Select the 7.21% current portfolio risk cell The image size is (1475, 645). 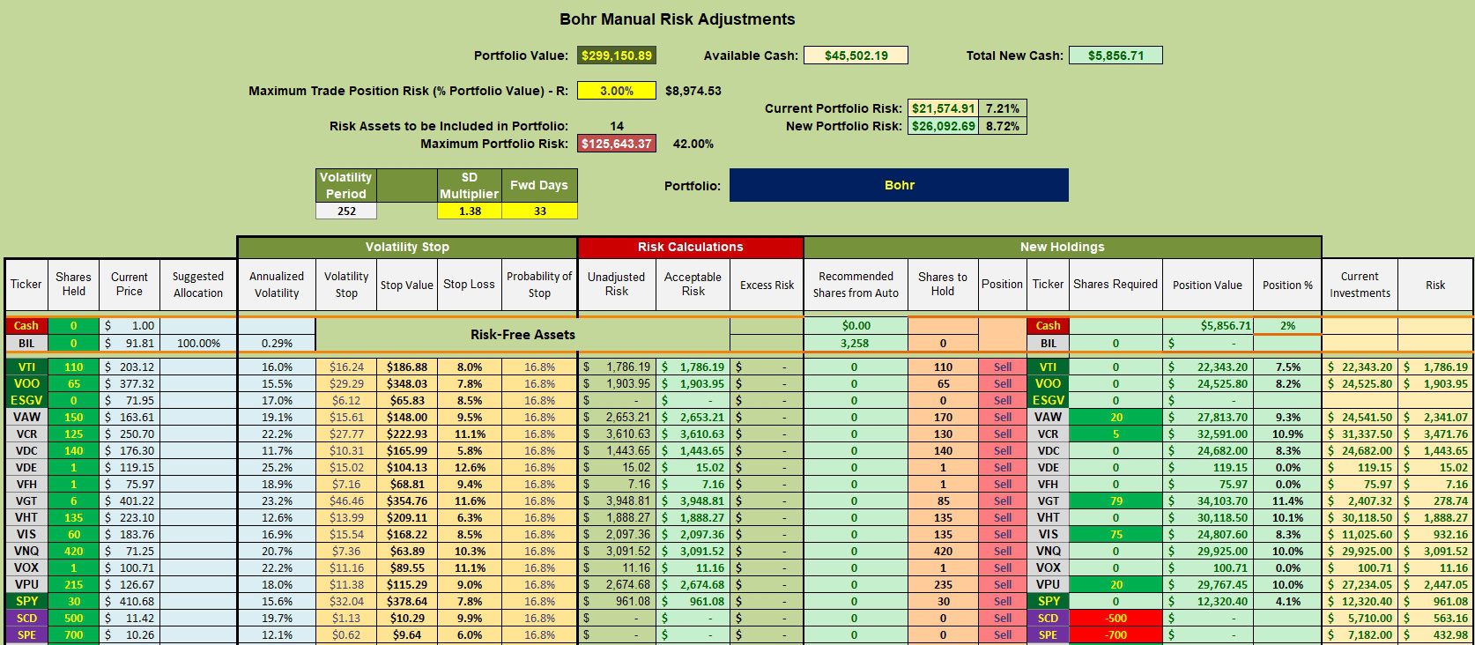1002,108
